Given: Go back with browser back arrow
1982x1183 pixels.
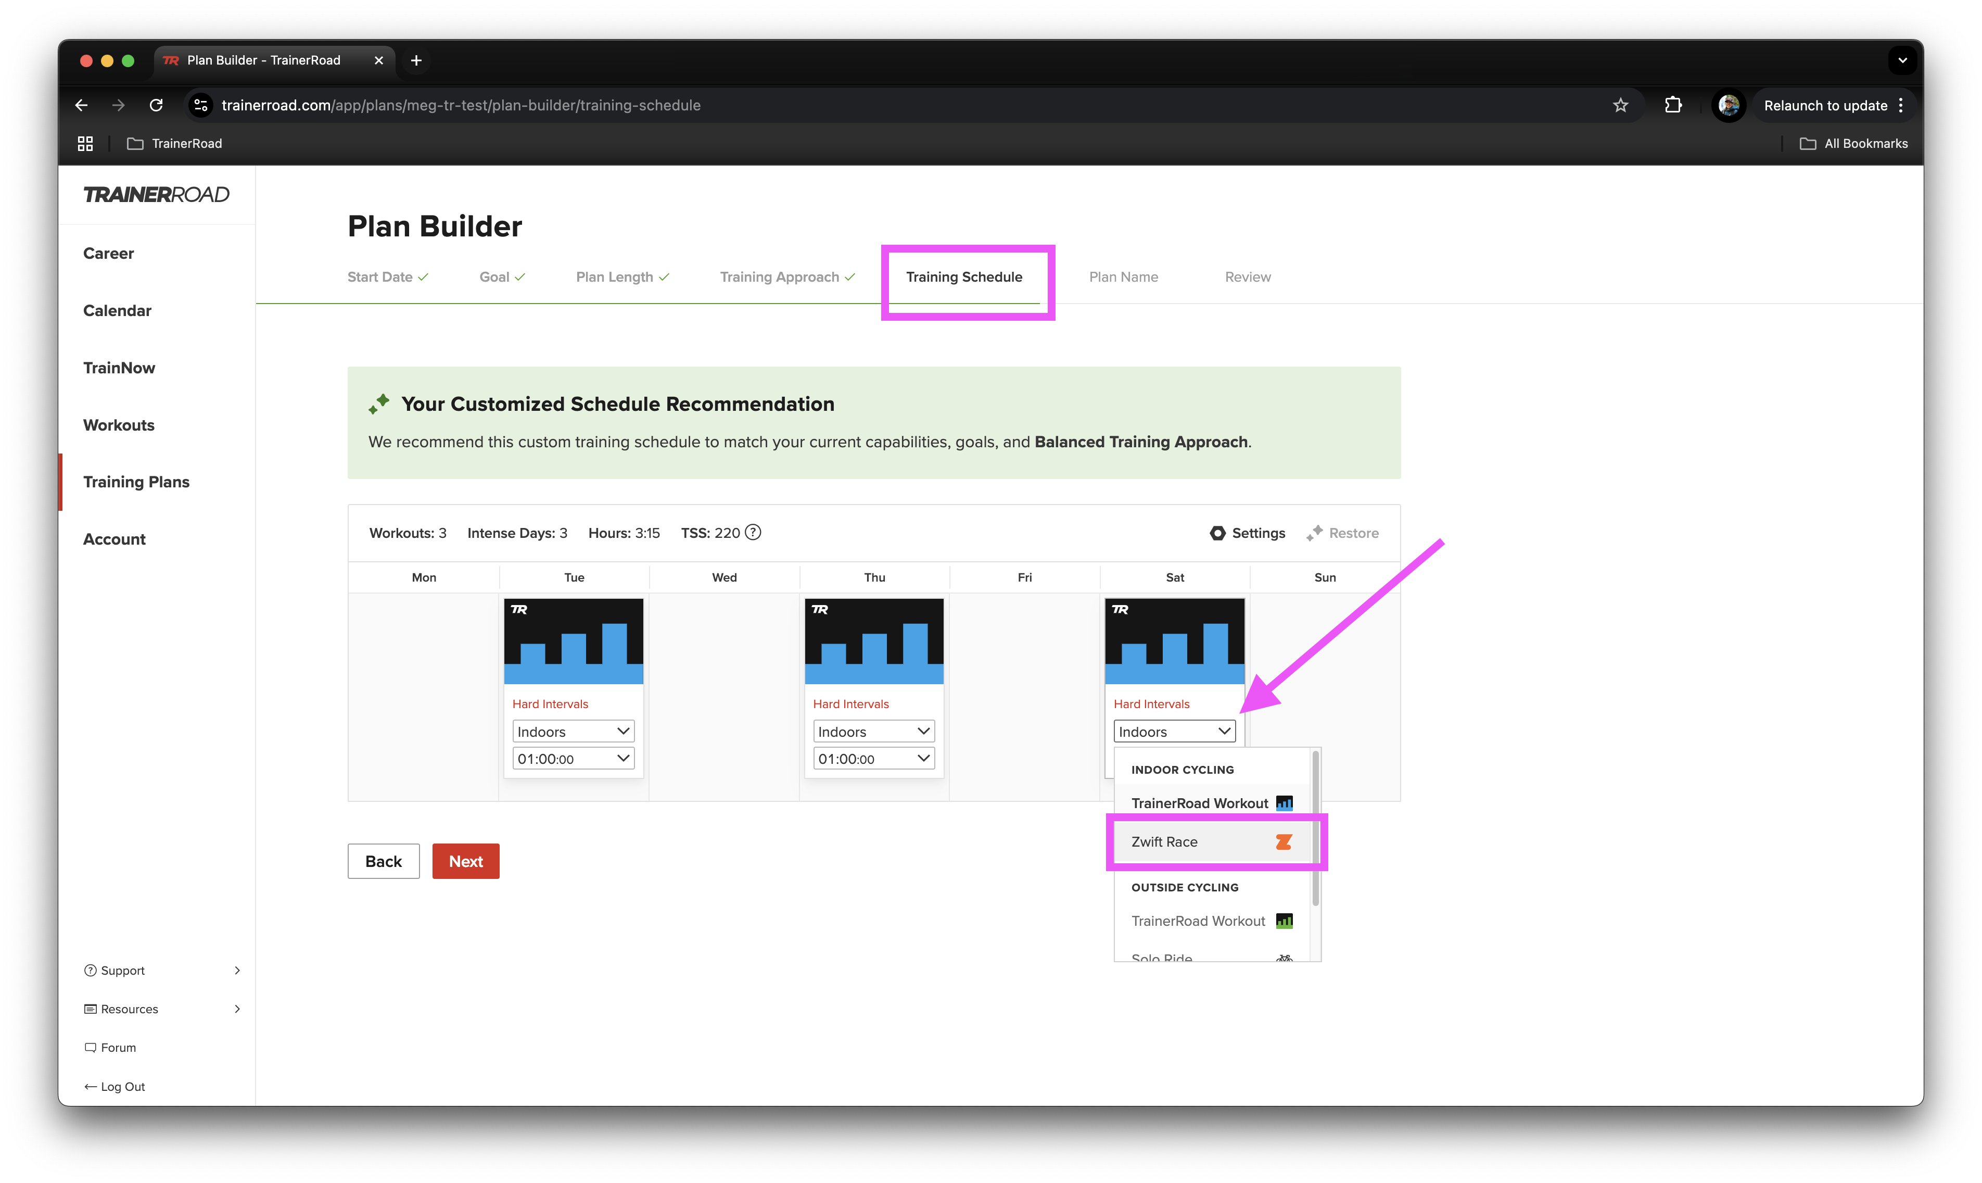Looking at the screenshot, I should coord(81,105).
